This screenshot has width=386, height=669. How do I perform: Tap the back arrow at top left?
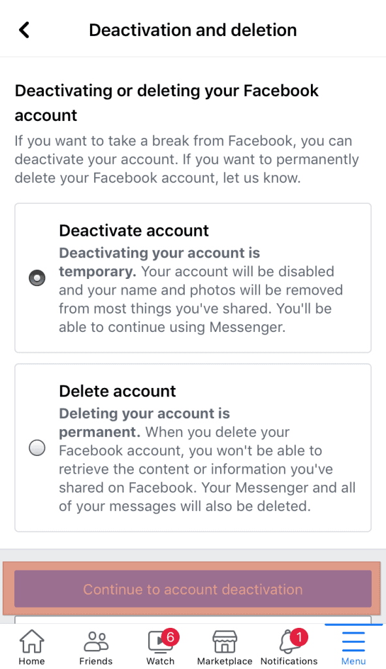click(x=24, y=29)
